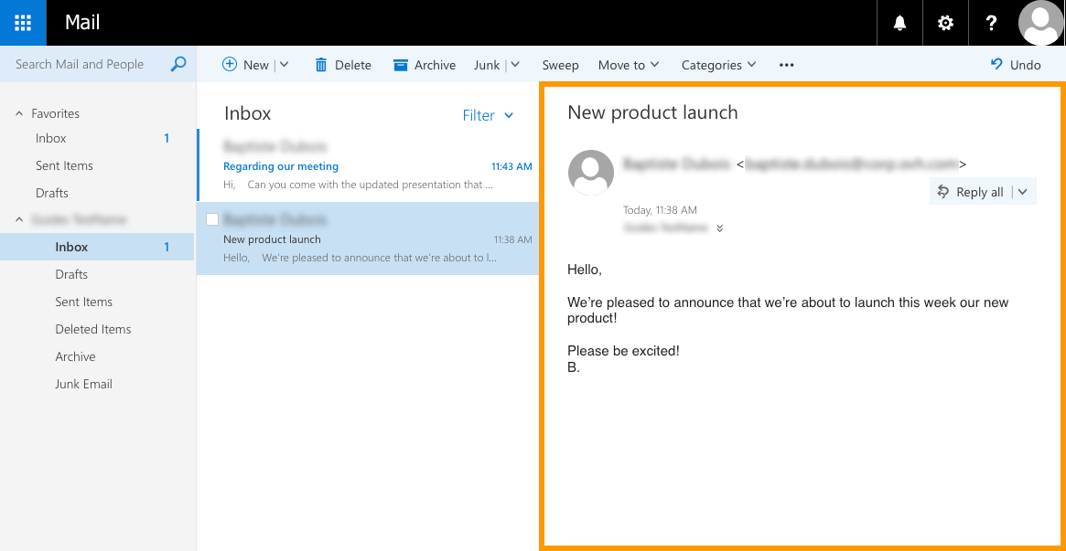Viewport: 1066px width, 551px height.
Task: Click the Search Mail and People field
Action: [87, 64]
